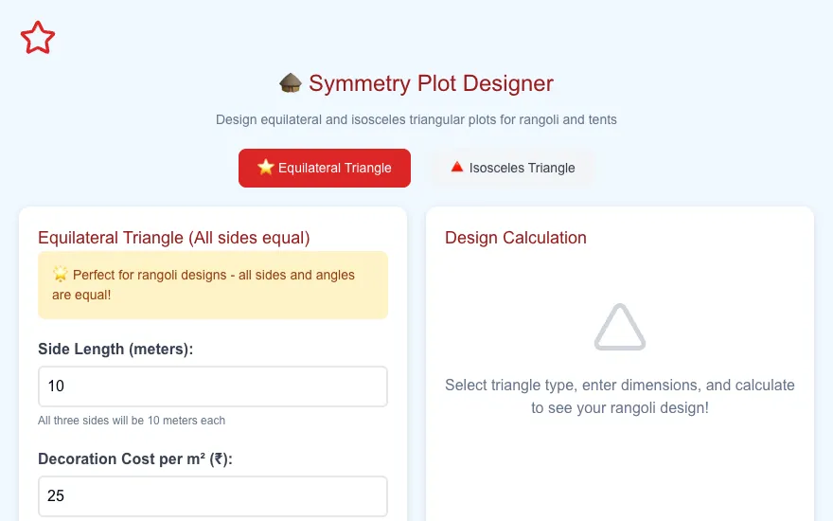Focus the Decoration Cost per m² field
The image size is (833, 521).
coord(213,496)
